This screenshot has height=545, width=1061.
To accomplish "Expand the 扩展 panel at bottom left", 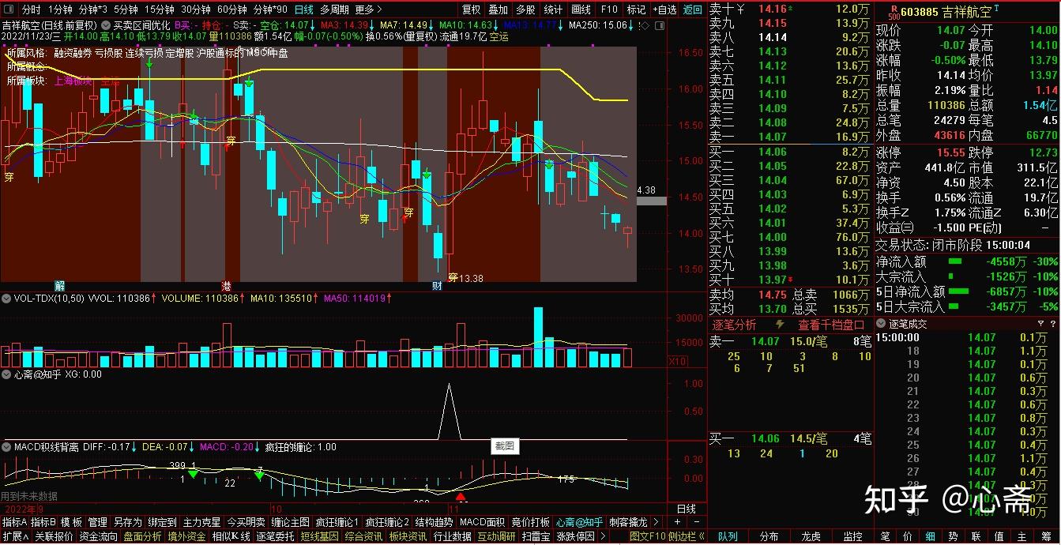I will [x=15, y=536].
